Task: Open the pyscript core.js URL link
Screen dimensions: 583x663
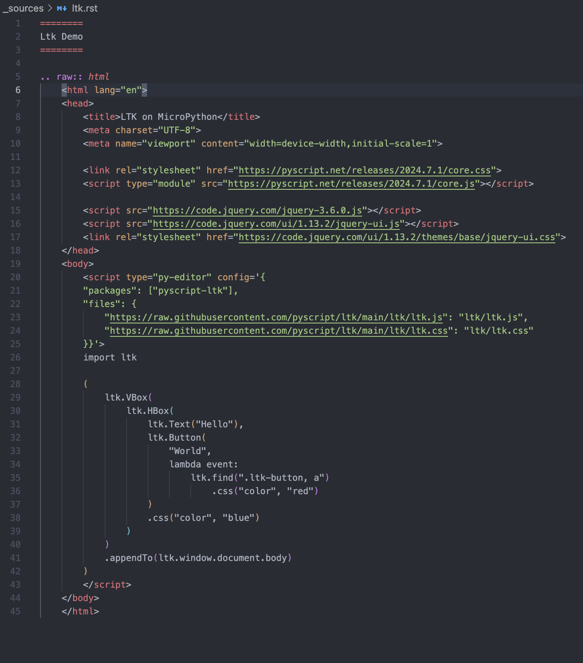Action: pyautogui.click(x=351, y=184)
